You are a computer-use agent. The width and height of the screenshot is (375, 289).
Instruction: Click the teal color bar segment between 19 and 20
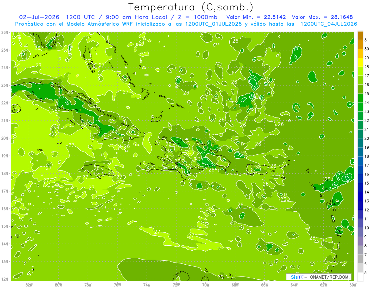[360, 143]
